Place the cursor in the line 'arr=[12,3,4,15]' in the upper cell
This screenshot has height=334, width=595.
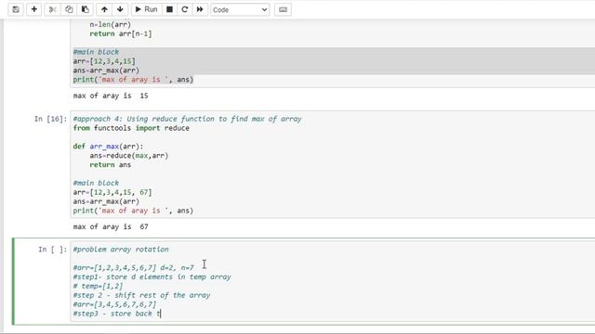point(104,61)
